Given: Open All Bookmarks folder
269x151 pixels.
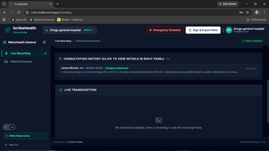Looking at the screenshot, I should coord(256,20).
